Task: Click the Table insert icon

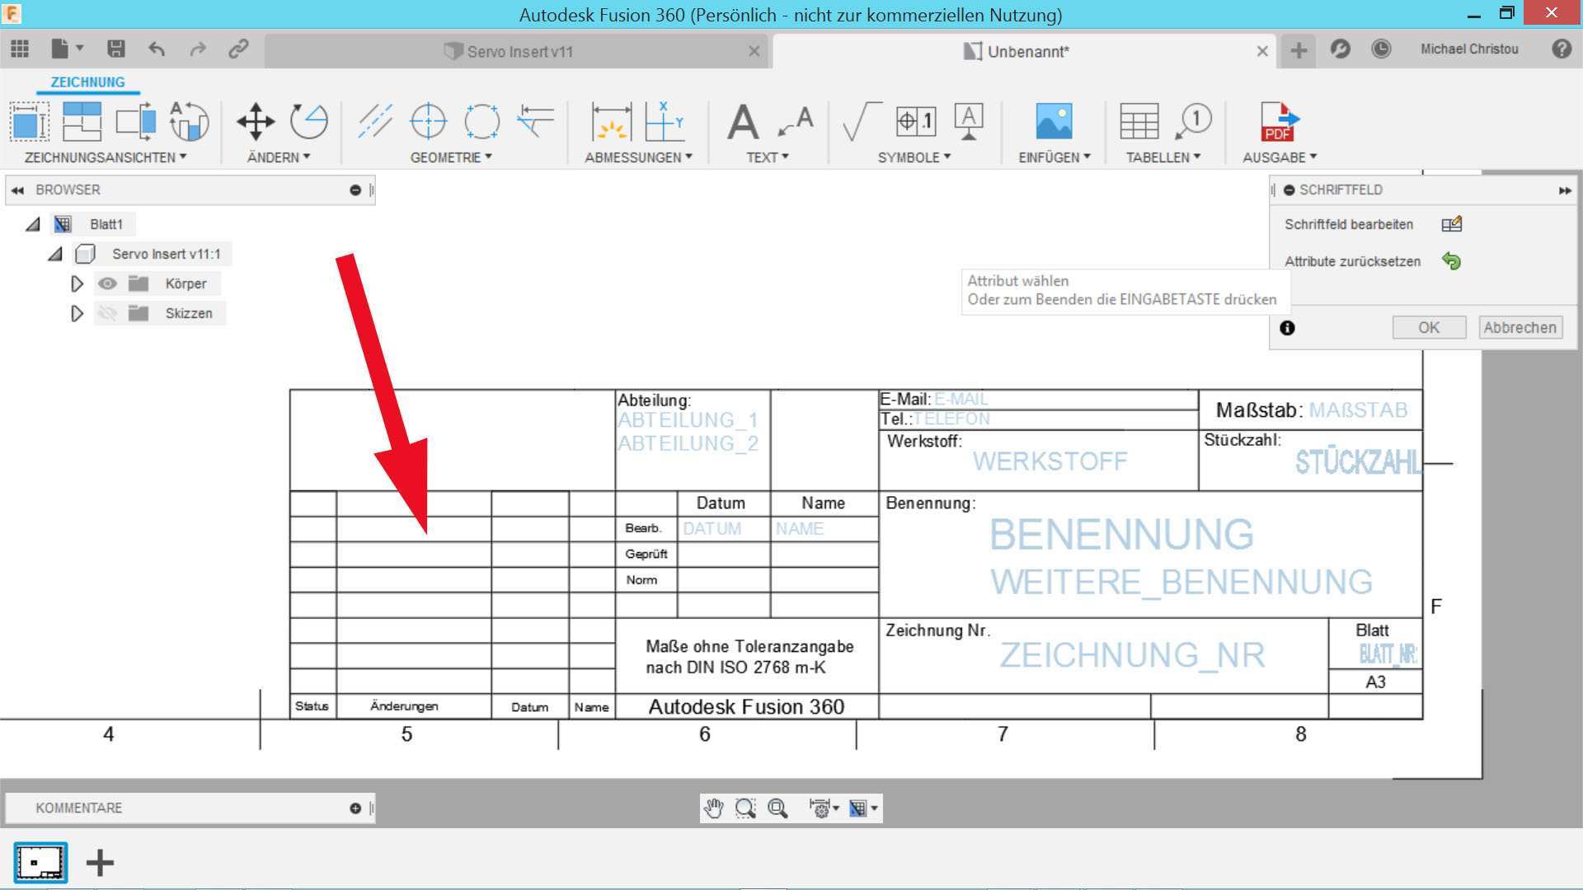Action: 1139,122
